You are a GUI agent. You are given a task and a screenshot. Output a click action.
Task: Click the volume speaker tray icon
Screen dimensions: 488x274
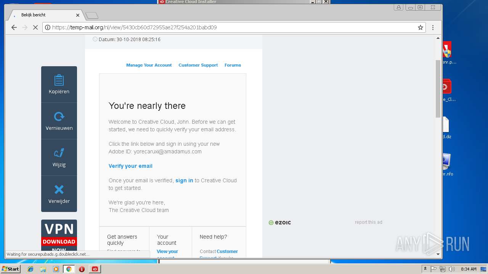[x=452, y=269]
